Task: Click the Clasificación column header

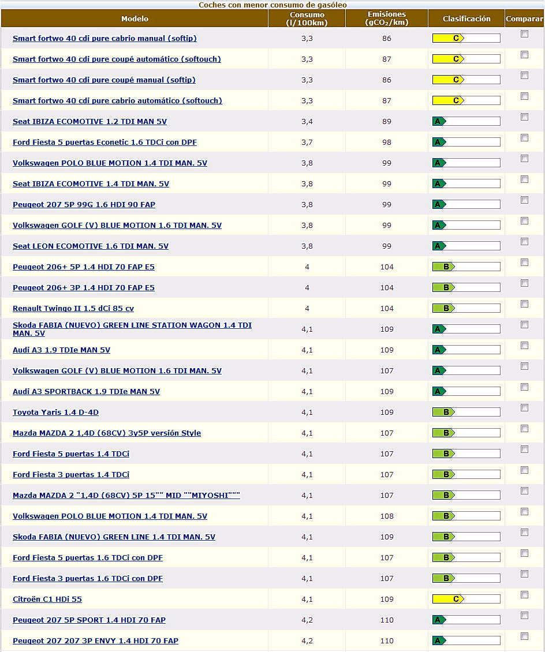Action: coord(465,18)
